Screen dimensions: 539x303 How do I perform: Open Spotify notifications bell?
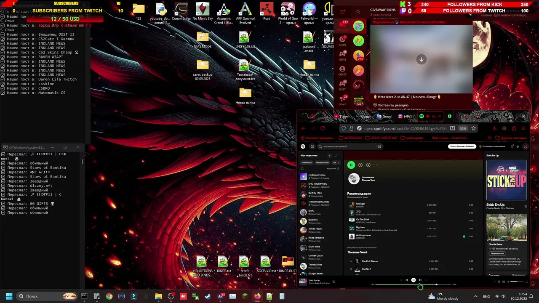pos(512,146)
